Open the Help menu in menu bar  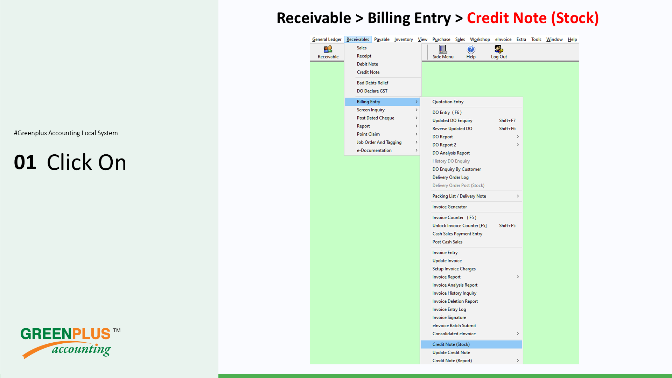[572, 39]
